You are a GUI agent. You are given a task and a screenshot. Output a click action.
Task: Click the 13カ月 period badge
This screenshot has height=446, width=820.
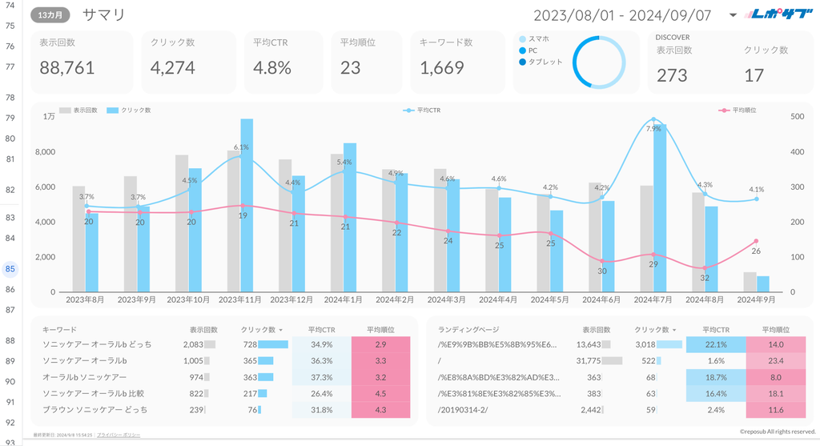(51, 15)
